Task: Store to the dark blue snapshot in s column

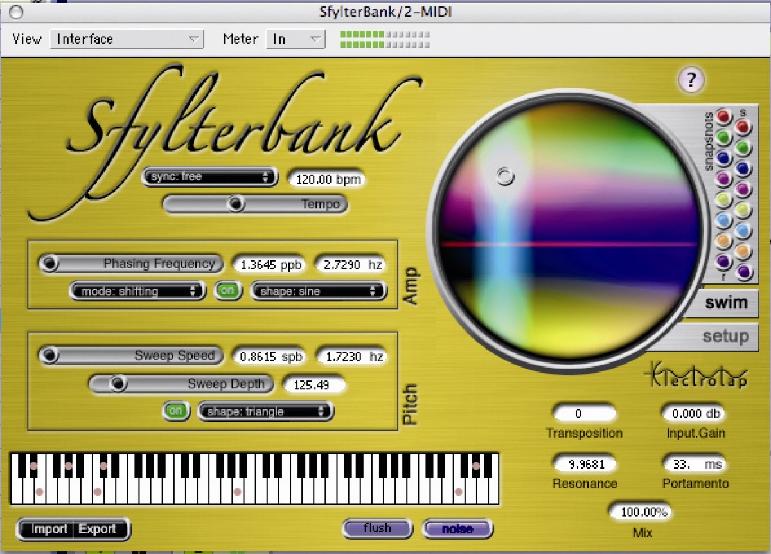Action: tap(744, 168)
